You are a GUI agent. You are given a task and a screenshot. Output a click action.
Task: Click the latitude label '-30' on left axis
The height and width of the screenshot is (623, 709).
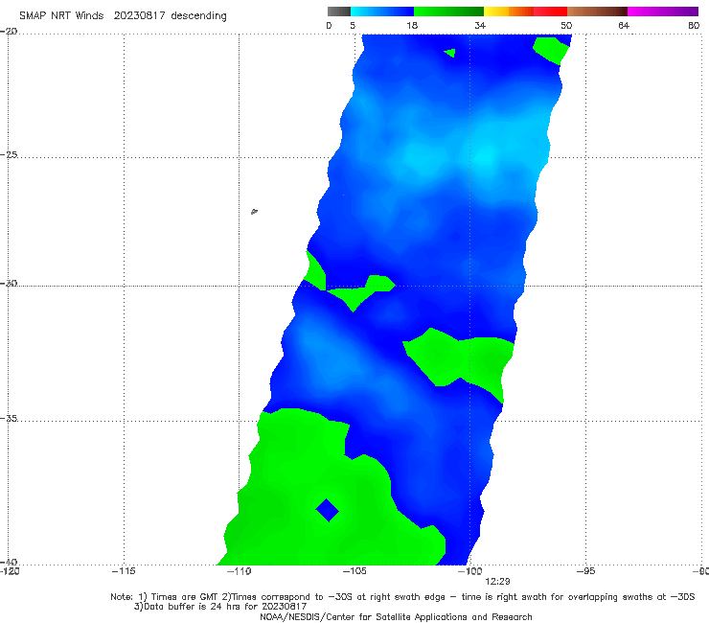(x=9, y=283)
